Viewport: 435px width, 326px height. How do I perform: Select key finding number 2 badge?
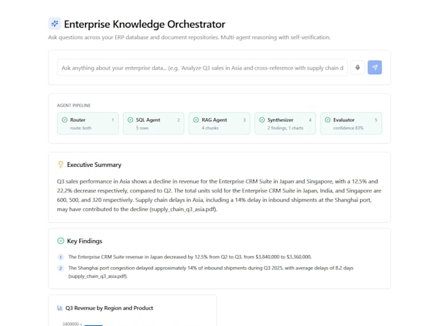pos(61,268)
